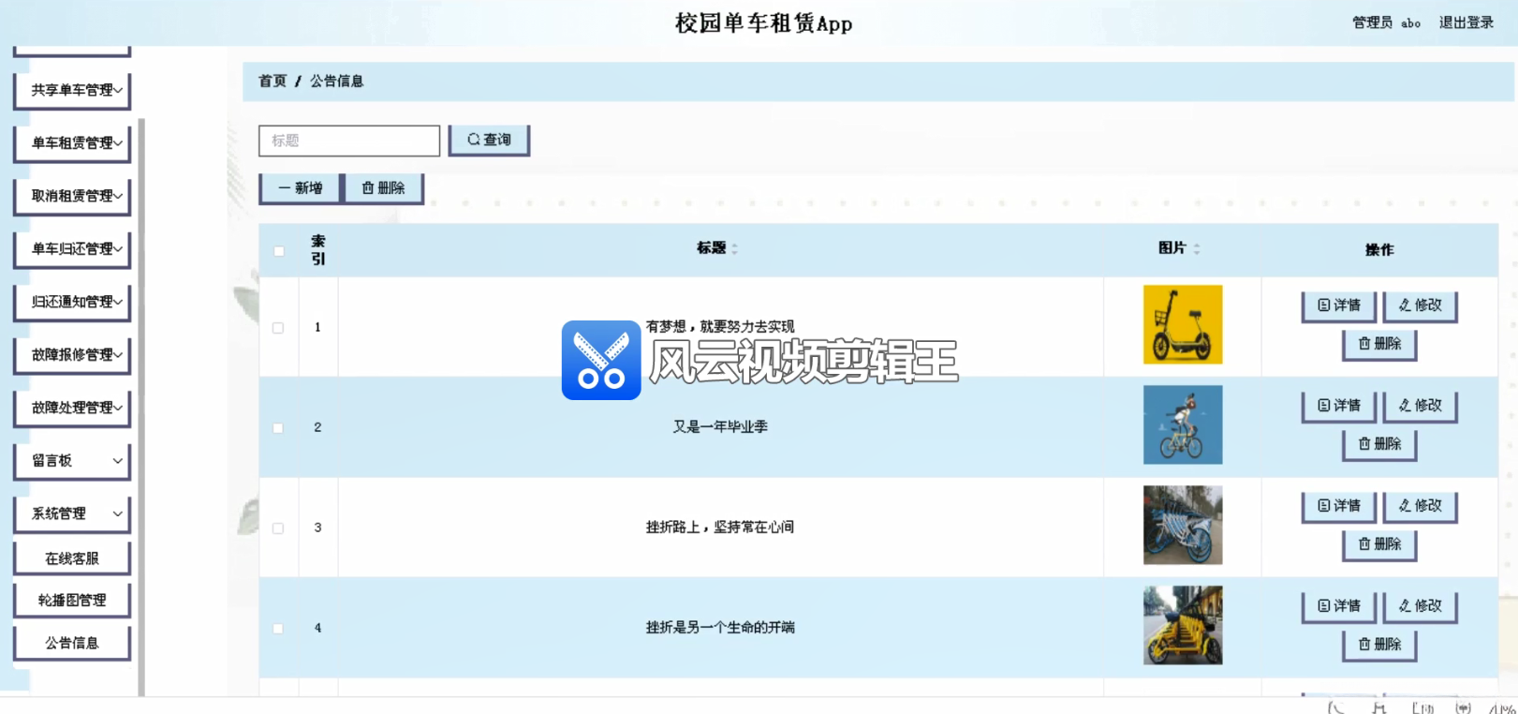Open the yellow scooter thumbnail in row 1
This screenshot has width=1518, height=714.
point(1183,324)
